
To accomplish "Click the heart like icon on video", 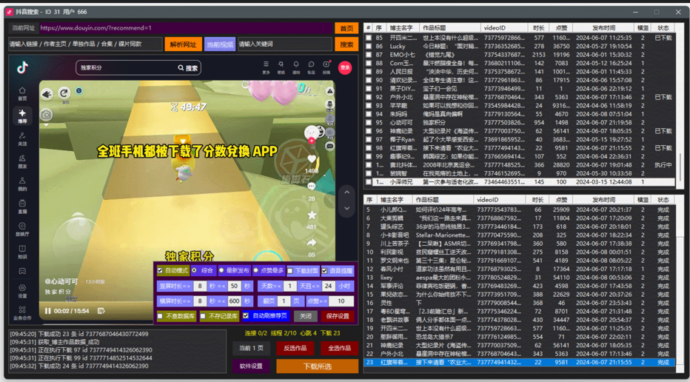I will (x=312, y=159).
